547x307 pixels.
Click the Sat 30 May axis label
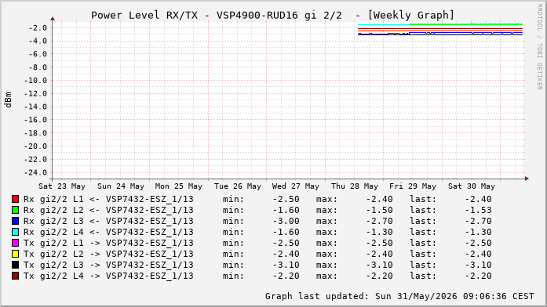(x=472, y=186)
